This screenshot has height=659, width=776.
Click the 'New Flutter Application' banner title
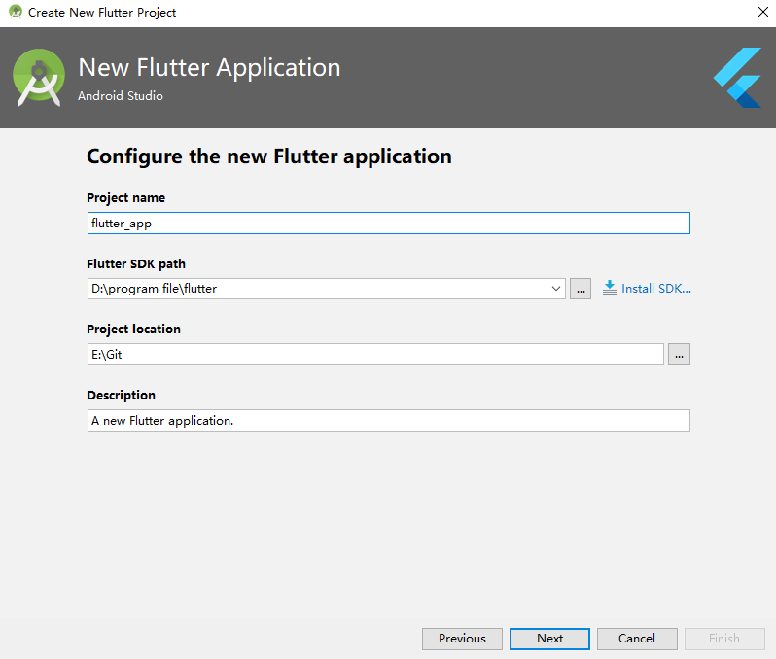209,67
